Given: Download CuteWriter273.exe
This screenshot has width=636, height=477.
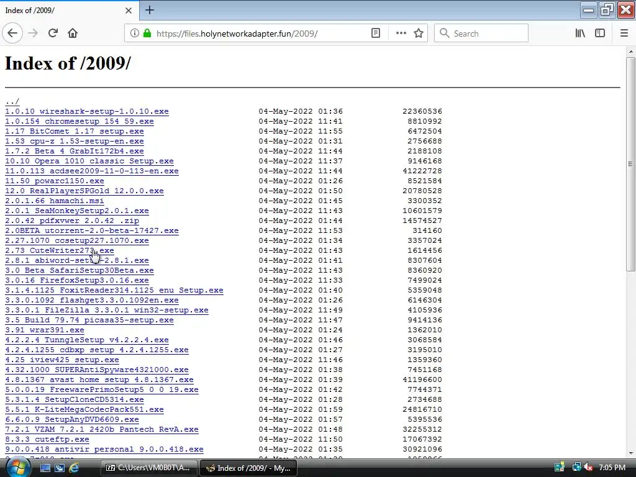Looking at the screenshot, I should (59, 250).
